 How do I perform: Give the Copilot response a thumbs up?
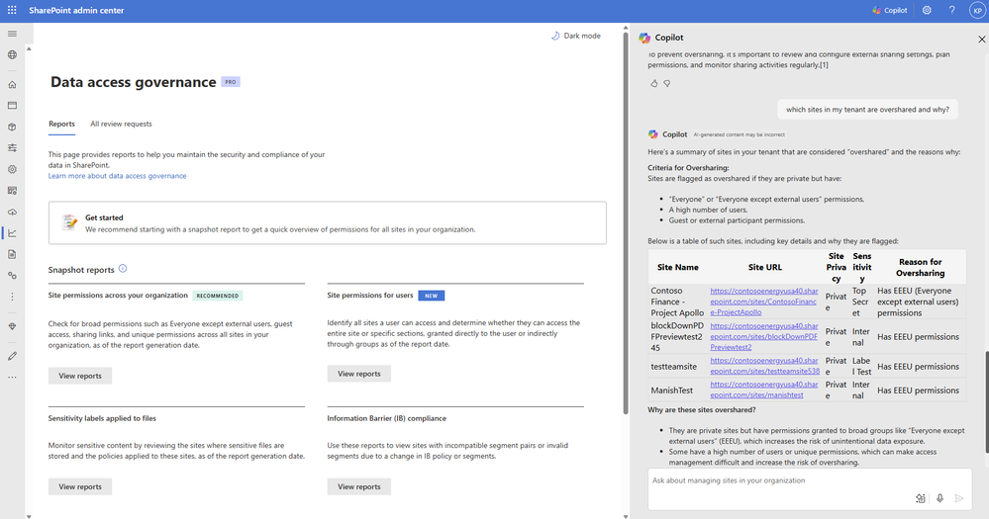pos(654,83)
